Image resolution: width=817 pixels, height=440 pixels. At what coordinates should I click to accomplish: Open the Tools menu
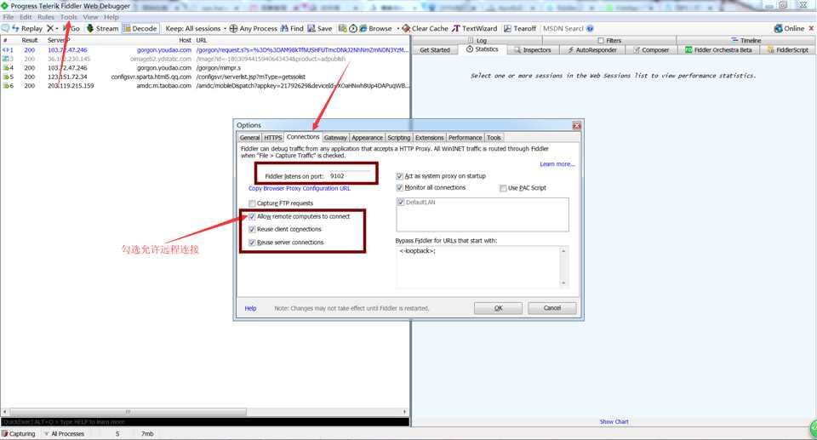68,17
